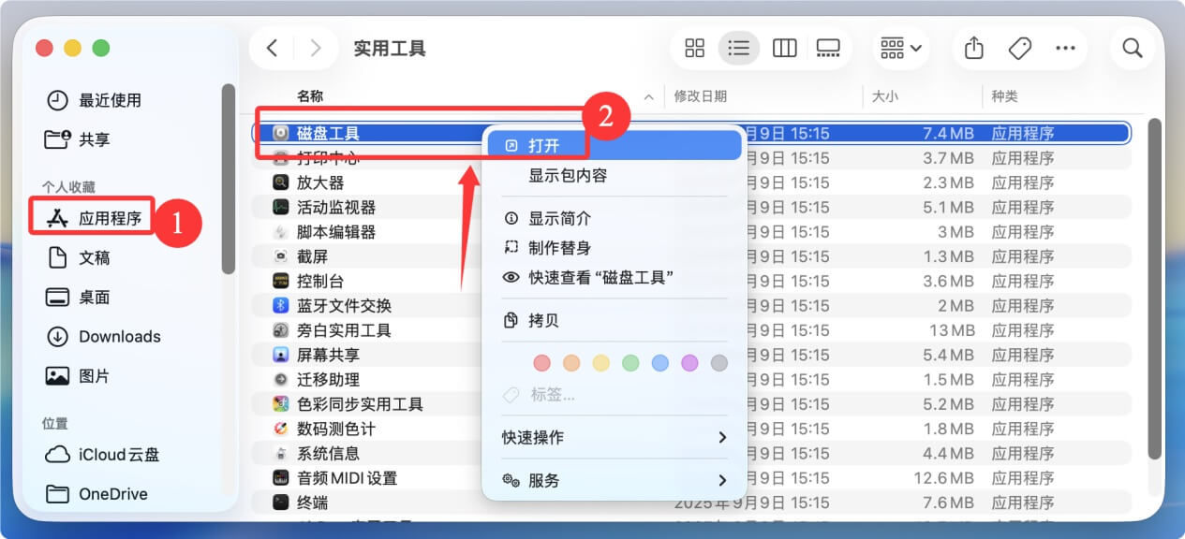Click the back navigation arrow
Viewport: 1185px width, 539px height.
[x=272, y=48]
